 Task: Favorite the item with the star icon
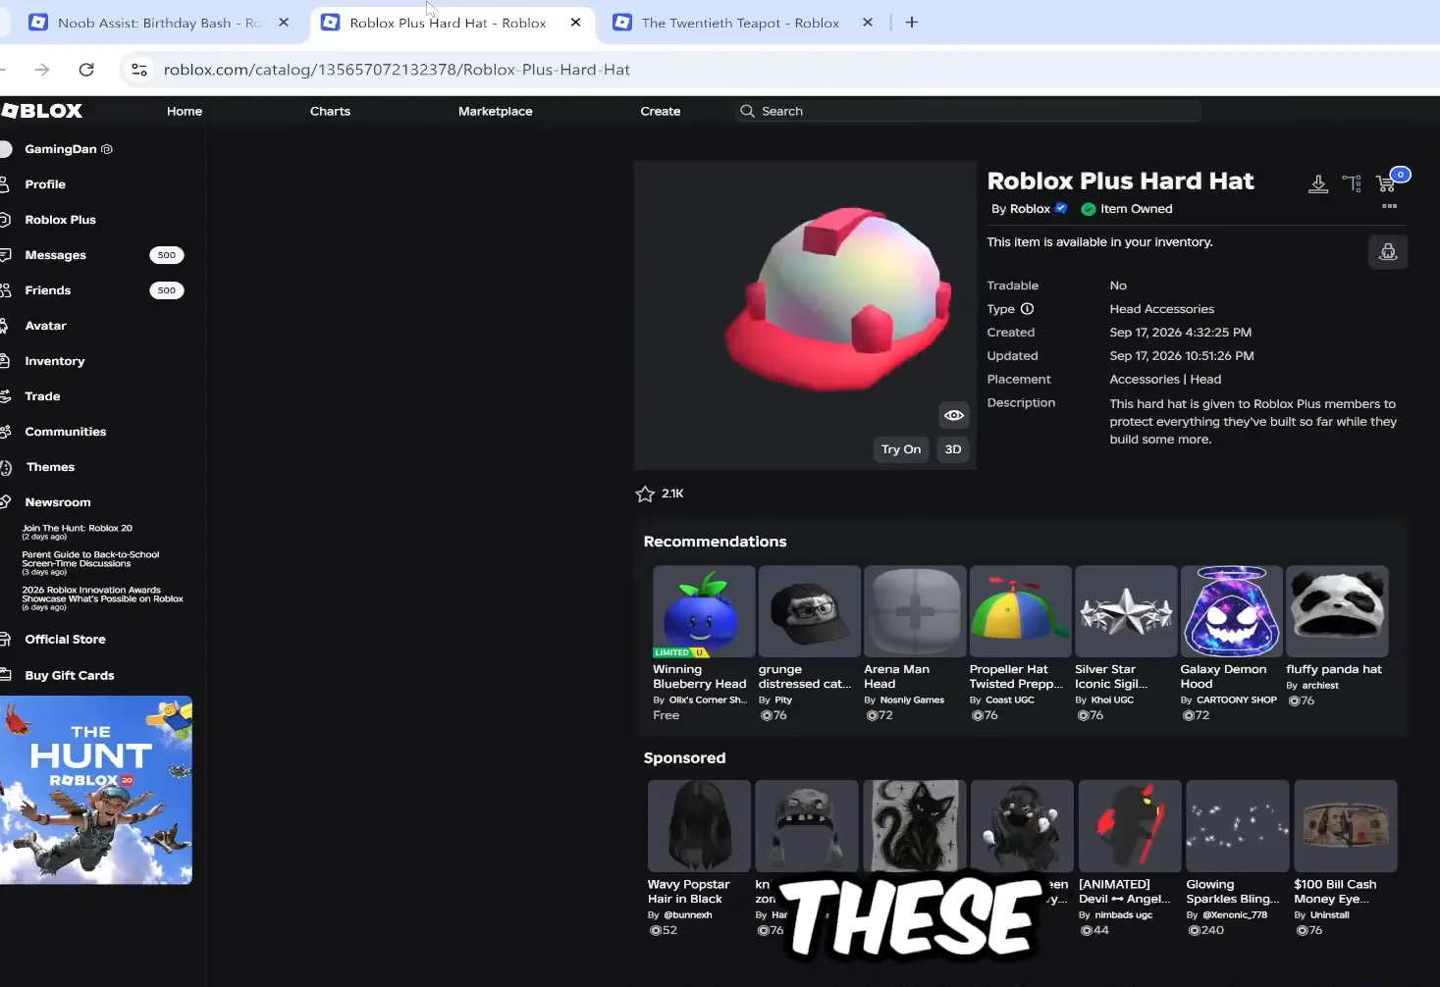[645, 494]
